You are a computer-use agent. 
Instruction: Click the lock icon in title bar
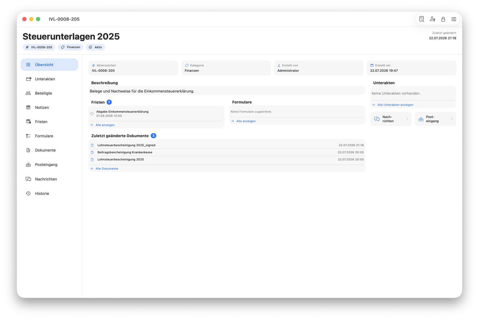coord(443,19)
